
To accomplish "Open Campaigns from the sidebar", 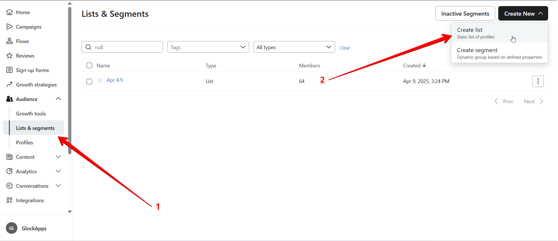I will pos(28,27).
